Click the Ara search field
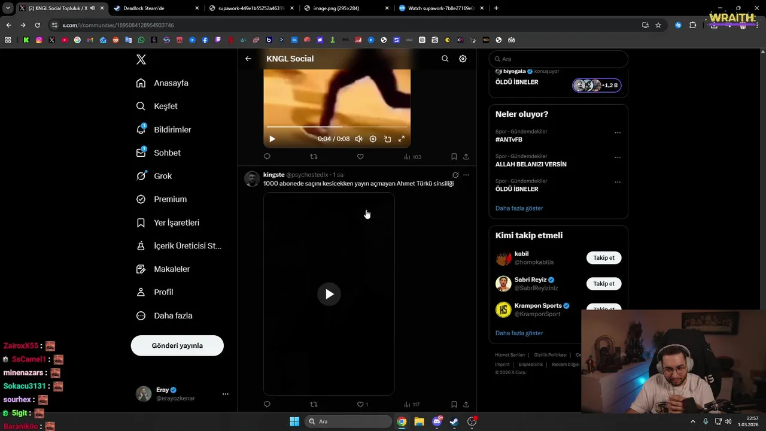Viewport: 766px width, 431px height. click(558, 59)
